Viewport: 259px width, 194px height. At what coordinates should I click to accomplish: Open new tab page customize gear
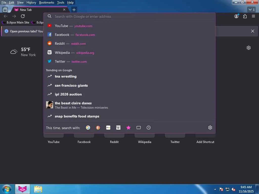[249, 48]
